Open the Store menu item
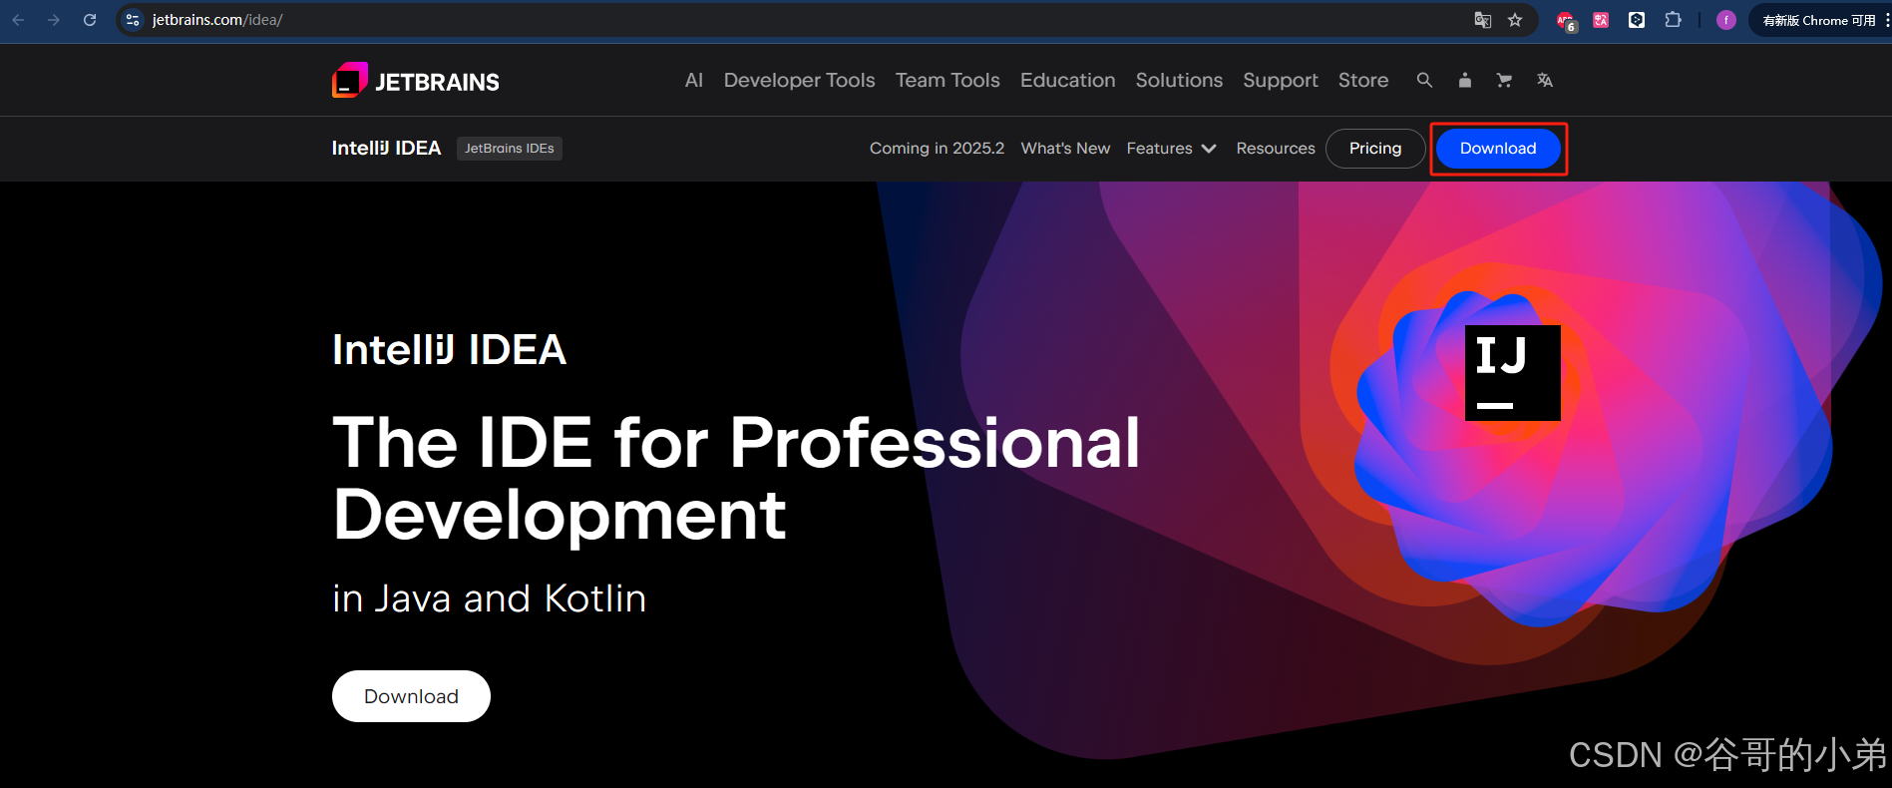 click(x=1363, y=80)
